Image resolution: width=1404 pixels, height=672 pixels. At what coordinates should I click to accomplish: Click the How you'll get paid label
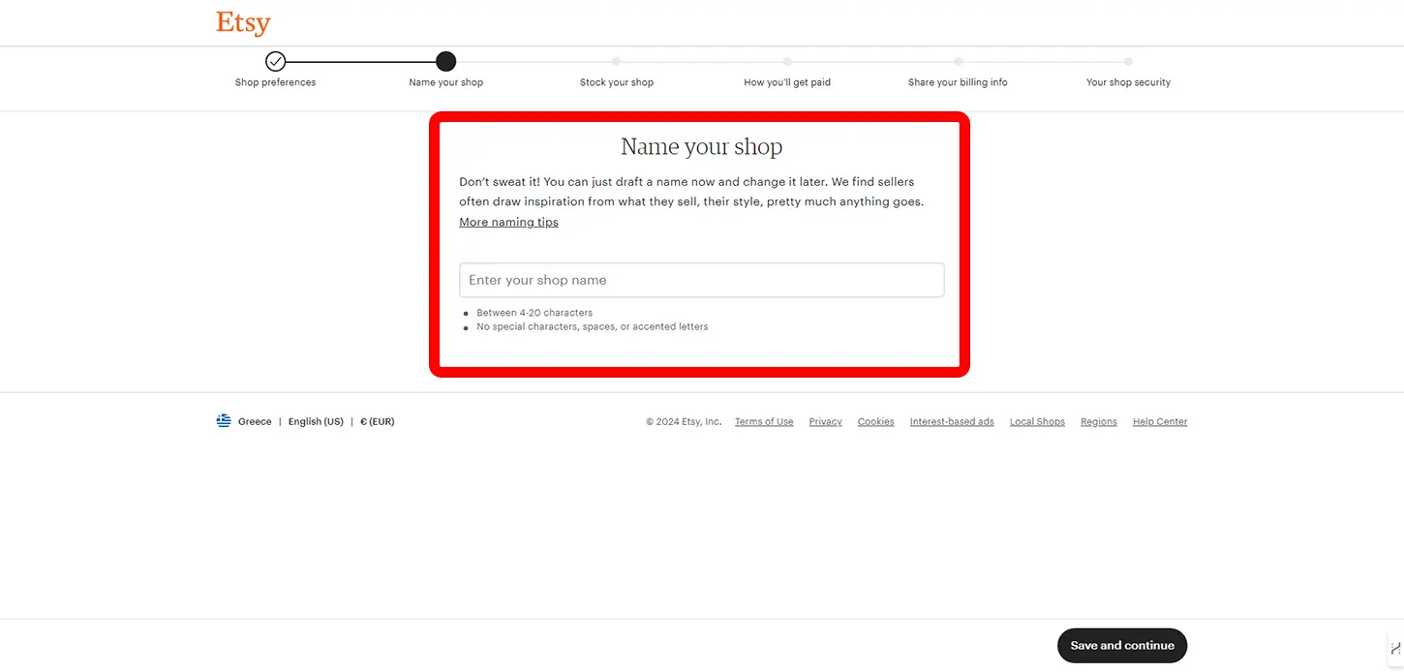point(787,82)
